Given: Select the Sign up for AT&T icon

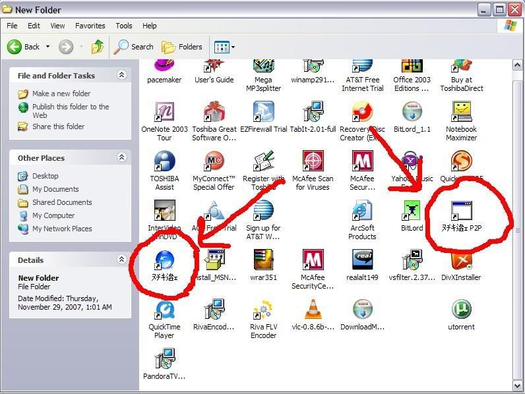Looking at the screenshot, I should coord(264,210).
